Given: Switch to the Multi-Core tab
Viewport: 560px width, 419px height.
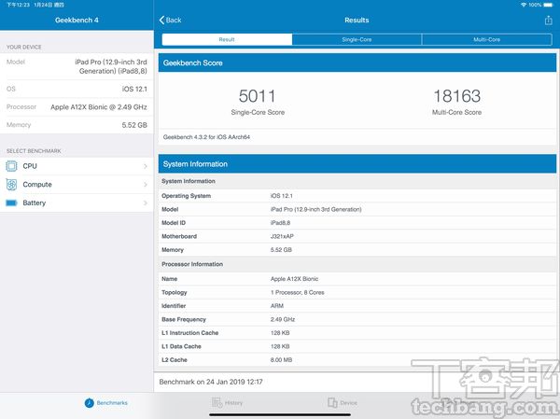Looking at the screenshot, I should coord(487,39).
